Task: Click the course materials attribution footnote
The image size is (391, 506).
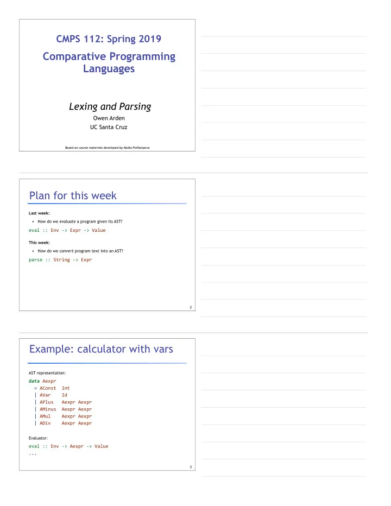Action: (x=107, y=148)
